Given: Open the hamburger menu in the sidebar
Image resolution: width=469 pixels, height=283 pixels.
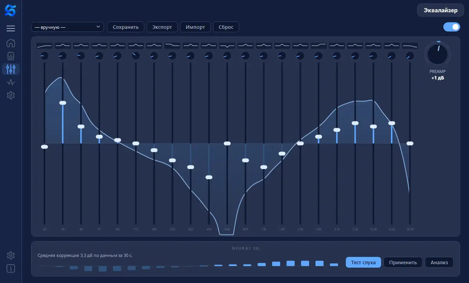Looking at the screenshot, I should [x=11, y=28].
